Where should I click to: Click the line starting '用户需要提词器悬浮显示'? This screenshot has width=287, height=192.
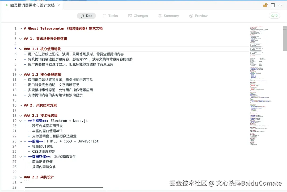click(x=69, y=64)
